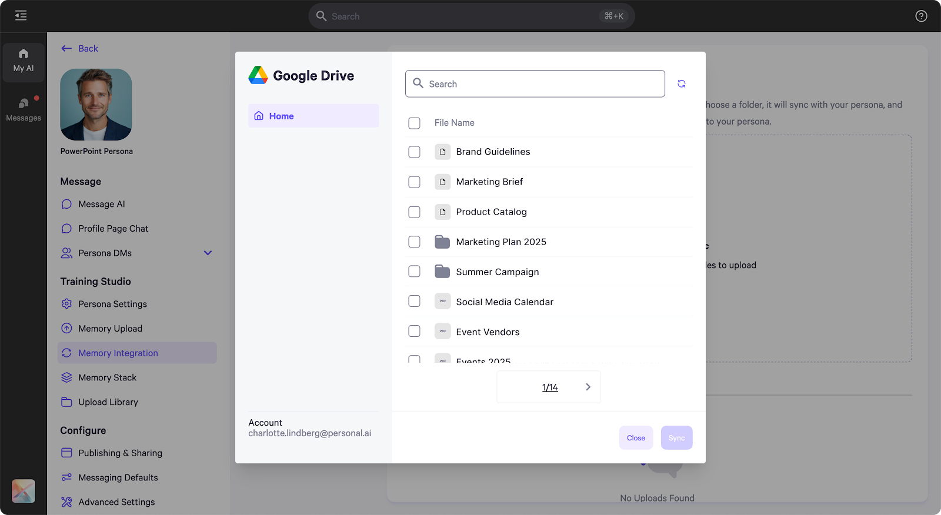Screen dimensions: 941x515
Task: Open Memory Upload
Action: [111, 329]
